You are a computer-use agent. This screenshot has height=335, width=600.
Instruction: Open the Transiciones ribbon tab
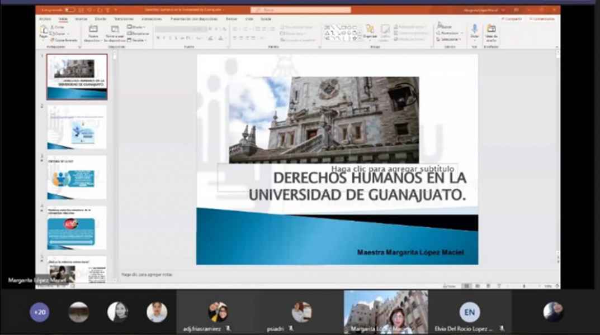124,18
